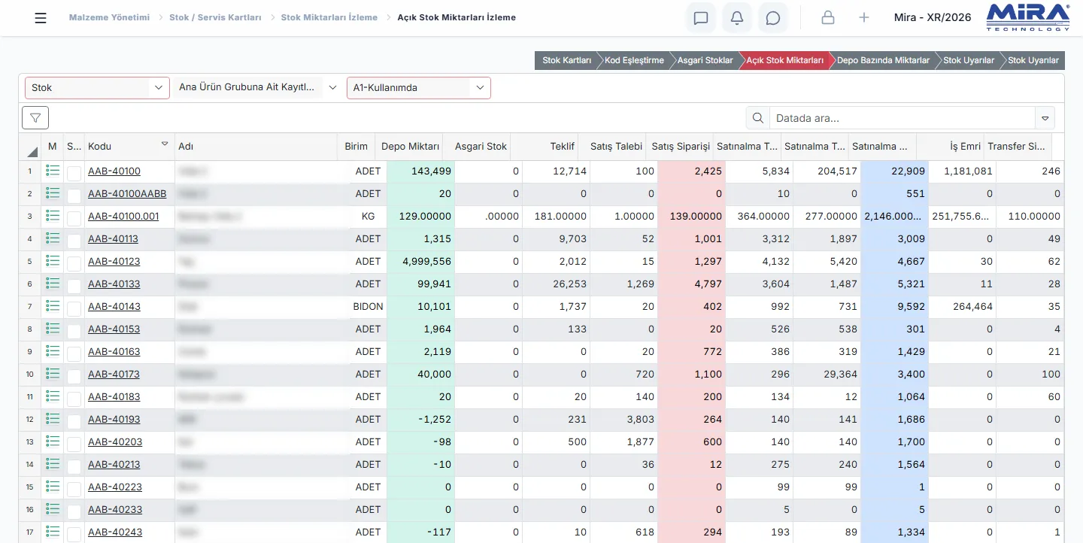Image resolution: width=1083 pixels, height=543 pixels.
Task: Click the magnifier search icon
Action: coord(758,118)
